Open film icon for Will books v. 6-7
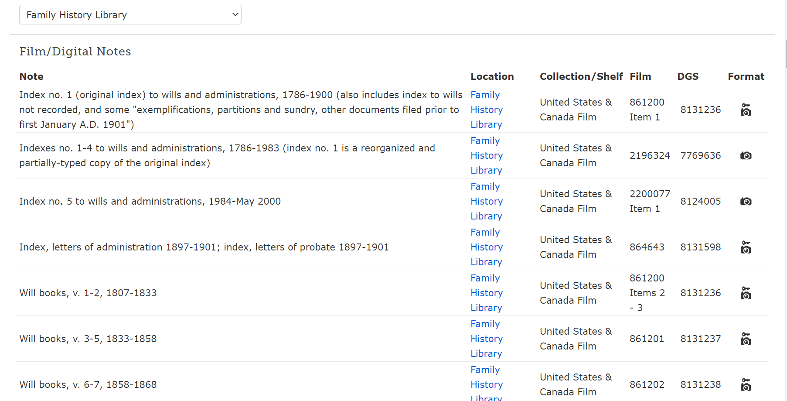 [746, 385]
